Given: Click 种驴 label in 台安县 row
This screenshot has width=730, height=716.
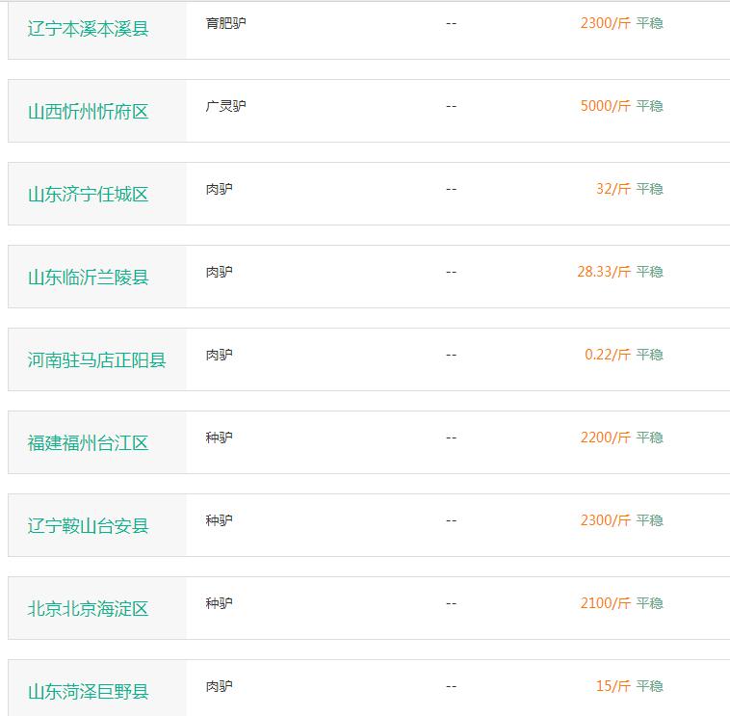Looking at the screenshot, I should coord(219,520).
